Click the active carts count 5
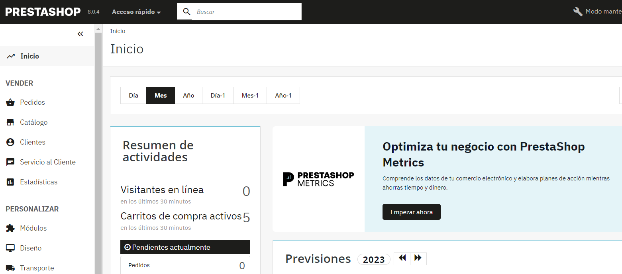 (x=246, y=217)
